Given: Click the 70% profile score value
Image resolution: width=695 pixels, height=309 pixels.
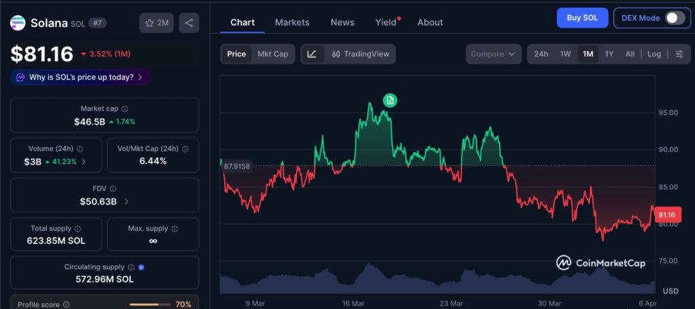Looking at the screenshot, I should (183, 304).
